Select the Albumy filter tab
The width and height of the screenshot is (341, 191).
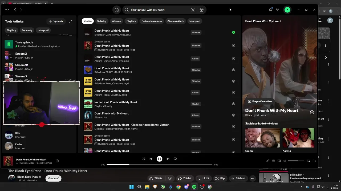coord(116,21)
